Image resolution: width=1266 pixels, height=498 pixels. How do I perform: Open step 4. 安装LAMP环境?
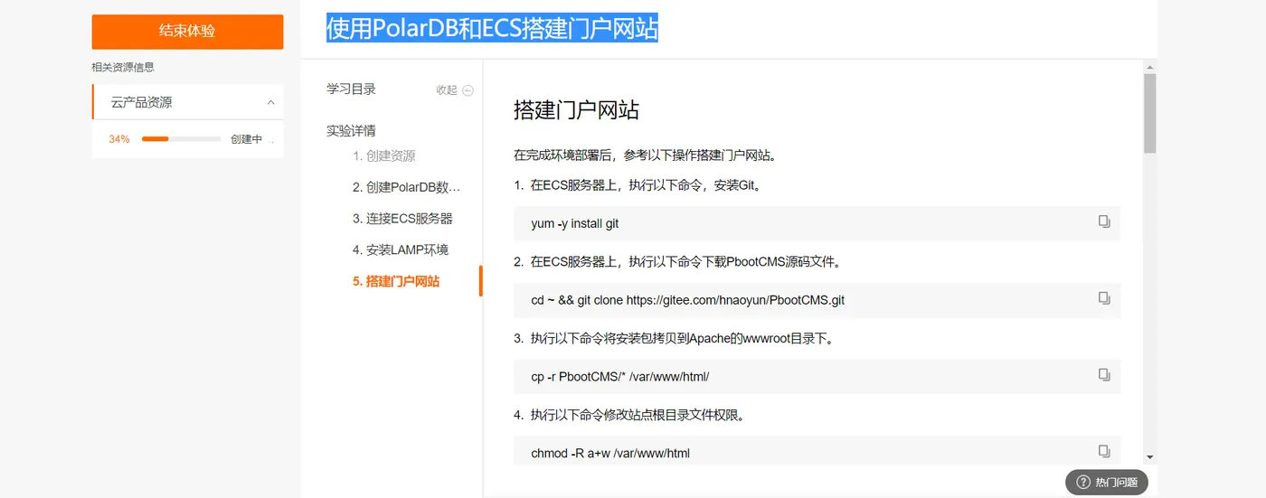401,249
